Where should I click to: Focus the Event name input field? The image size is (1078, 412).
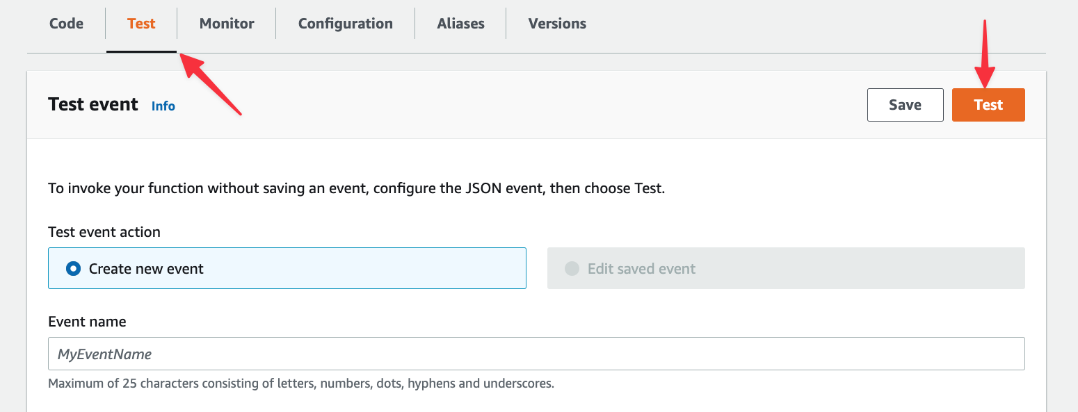click(536, 354)
